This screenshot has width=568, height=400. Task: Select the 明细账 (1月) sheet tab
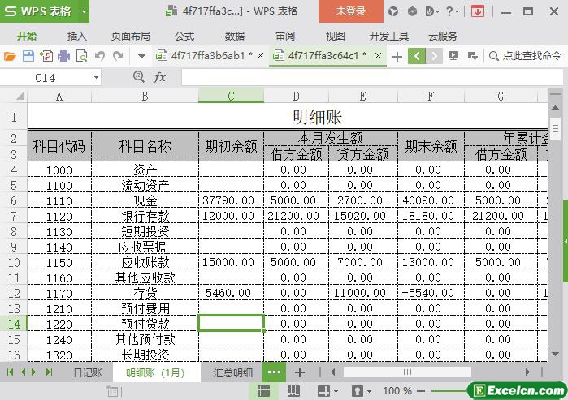point(155,372)
